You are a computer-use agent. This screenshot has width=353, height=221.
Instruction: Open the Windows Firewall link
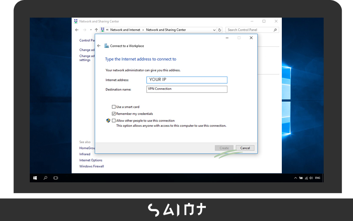tap(91, 166)
